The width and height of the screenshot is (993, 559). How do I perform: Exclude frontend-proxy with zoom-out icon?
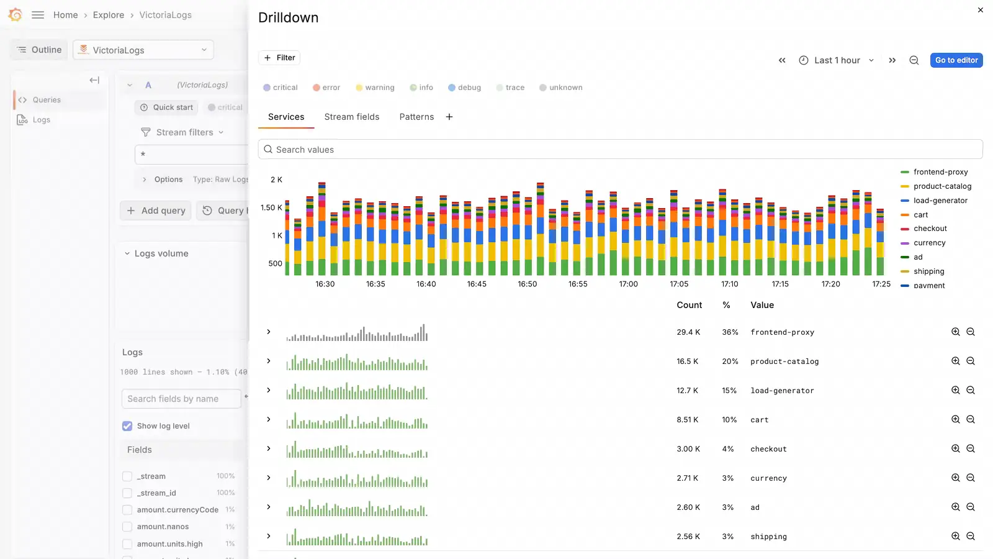[971, 332]
